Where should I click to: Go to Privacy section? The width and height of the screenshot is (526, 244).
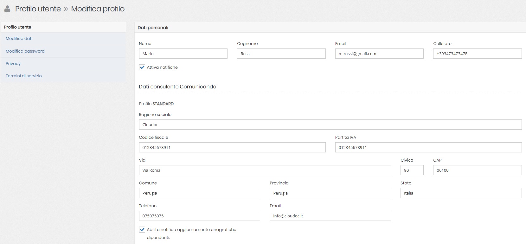tap(13, 64)
